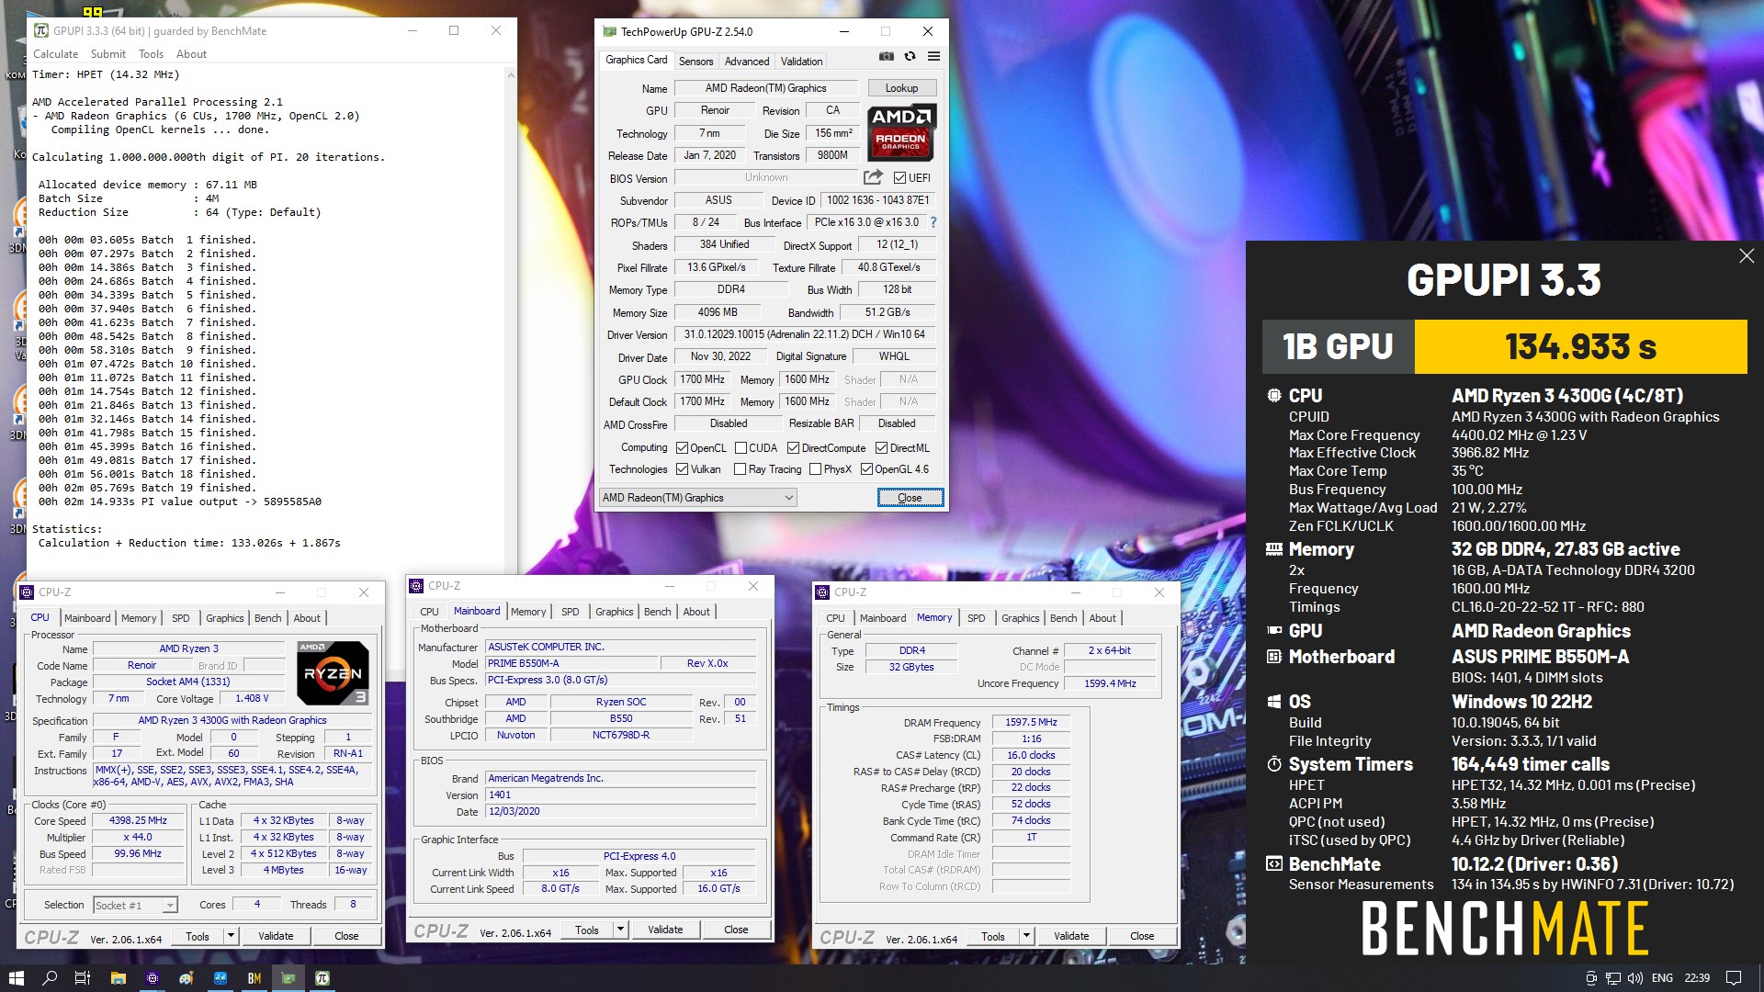1764x992 pixels.
Task: Take a GPU-Z screenshot with the camera icon
Action: [x=886, y=57]
